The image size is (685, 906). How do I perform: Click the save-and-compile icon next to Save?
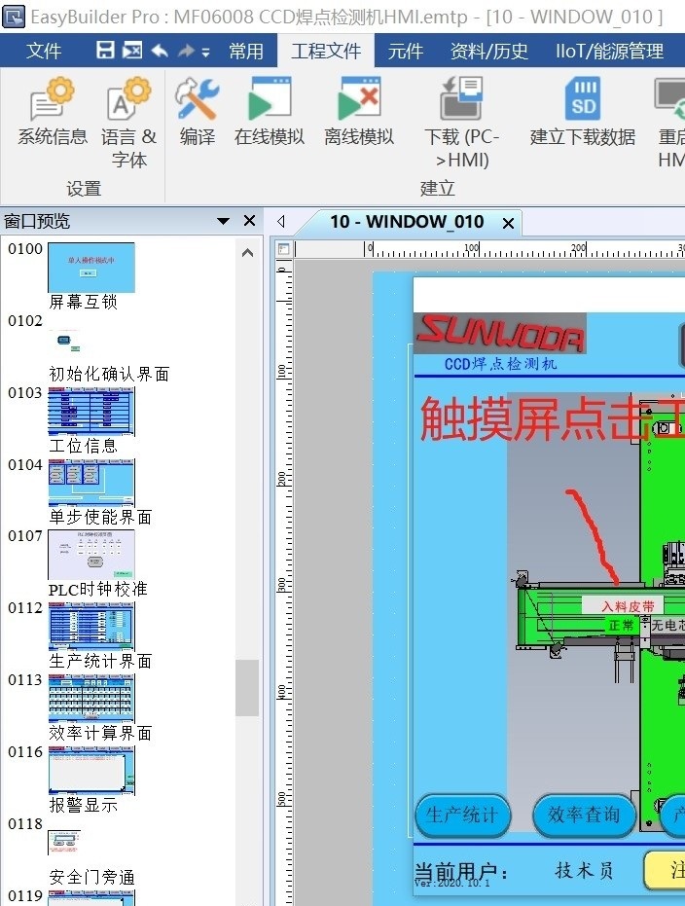pyautogui.click(x=132, y=51)
